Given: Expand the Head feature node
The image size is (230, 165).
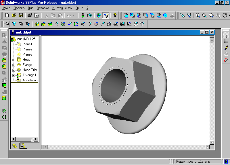Looking at the screenshot, I should coord(14,60).
